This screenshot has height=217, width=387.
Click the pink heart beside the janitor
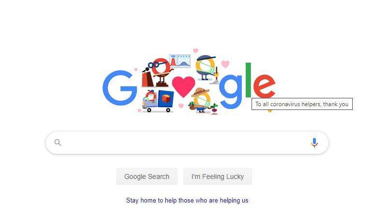[x=225, y=64]
